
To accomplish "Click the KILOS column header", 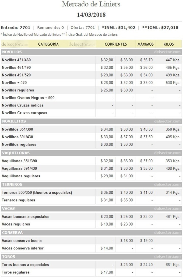I will [169, 44].
